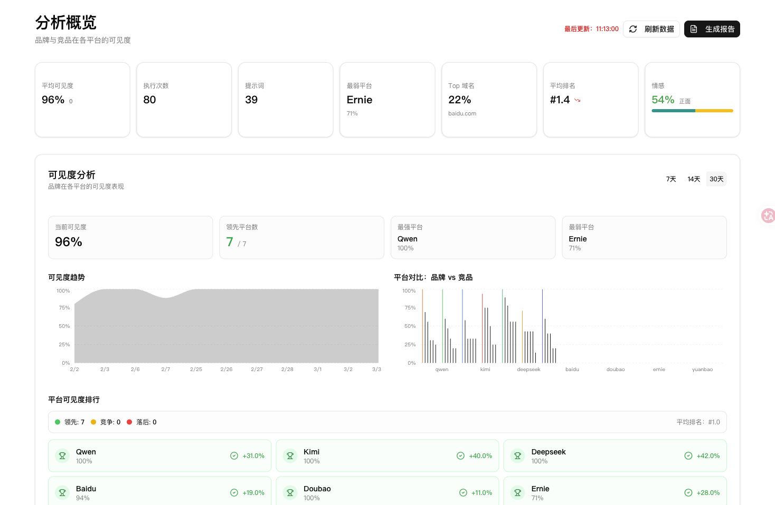Click the trophy icon in Qwen card
Image resolution: width=775 pixels, height=505 pixels.
click(62, 455)
